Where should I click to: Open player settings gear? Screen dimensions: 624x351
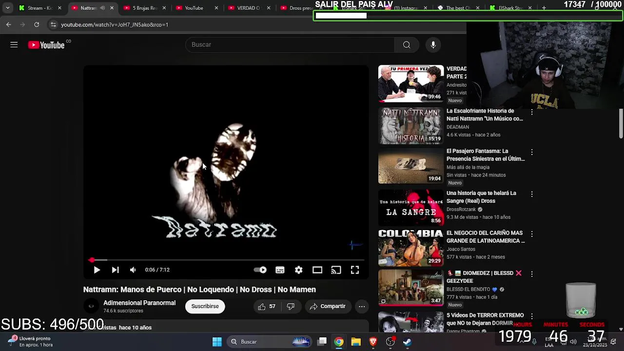(298, 270)
